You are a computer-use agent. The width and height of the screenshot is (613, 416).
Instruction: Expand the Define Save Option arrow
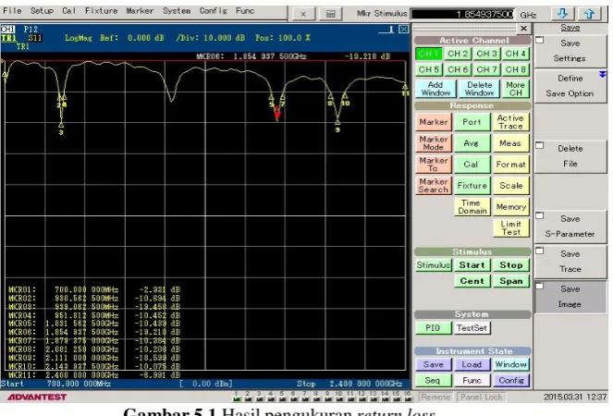coord(603,74)
